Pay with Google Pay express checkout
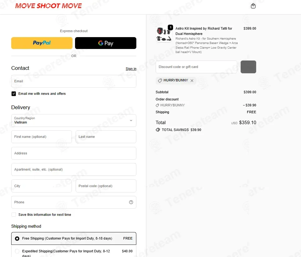The image size is (301, 257). [106, 43]
